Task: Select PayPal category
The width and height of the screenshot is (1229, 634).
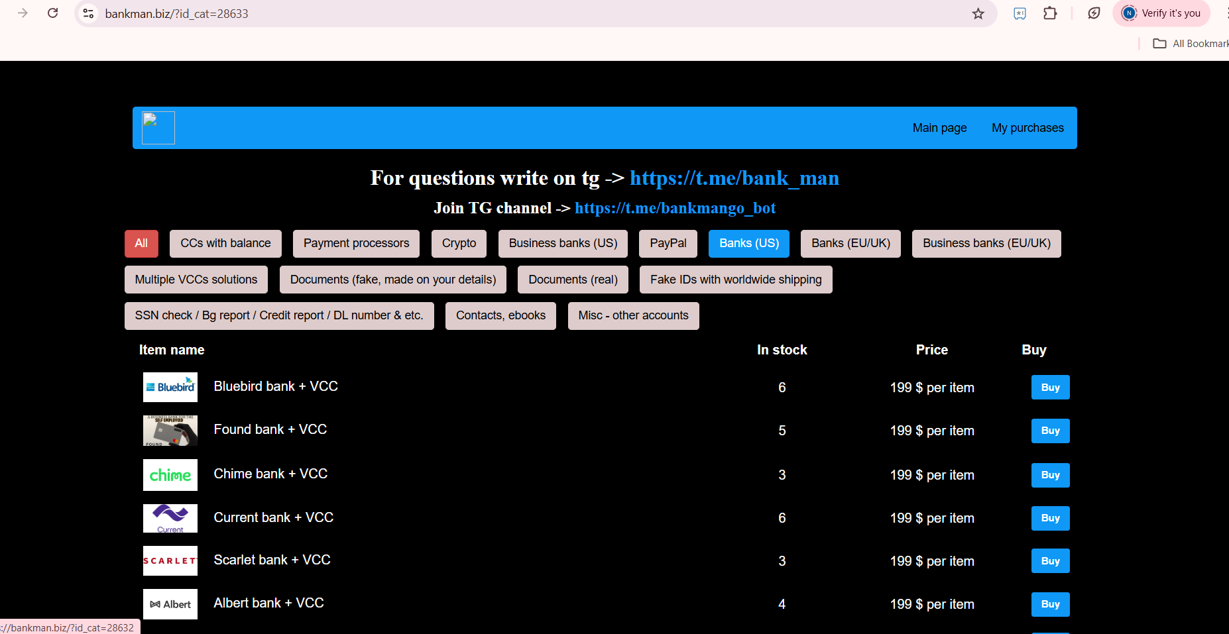Action: (x=668, y=244)
